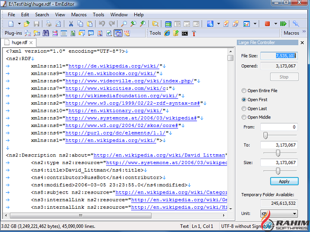Open the Macros menu
Image resolution: width=310 pixels, height=232 pixels.
pos(79,15)
